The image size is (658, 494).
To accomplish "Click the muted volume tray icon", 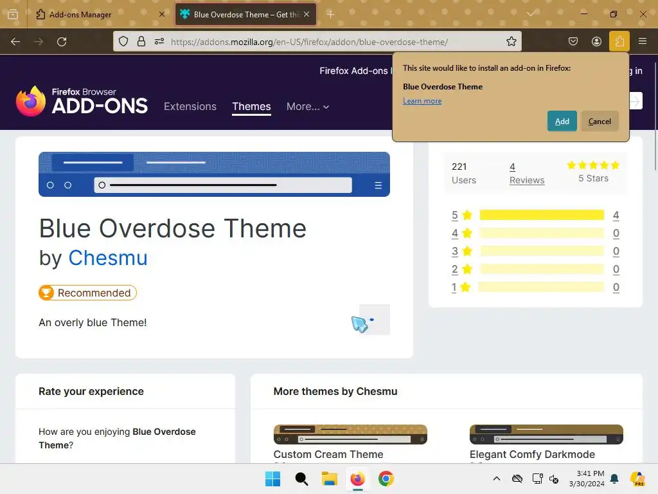I will (555, 479).
